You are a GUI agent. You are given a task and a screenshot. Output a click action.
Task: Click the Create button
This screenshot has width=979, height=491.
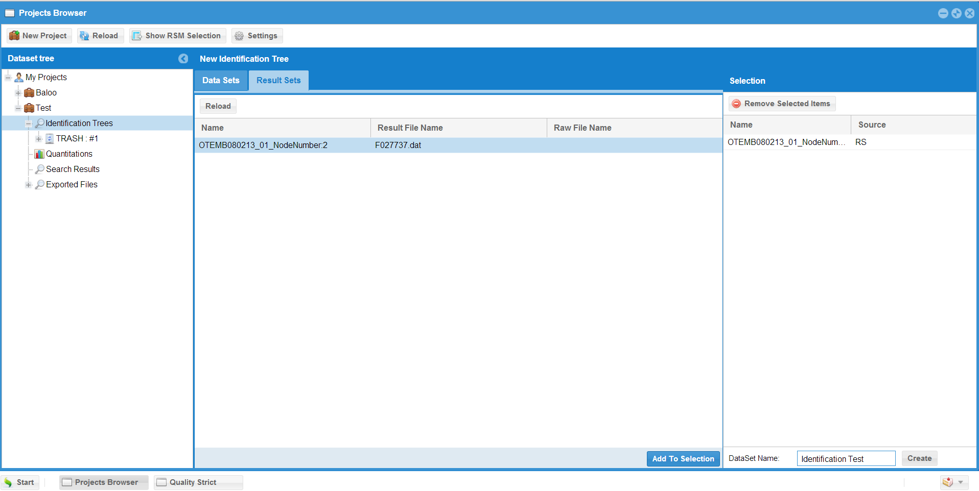[919, 458]
